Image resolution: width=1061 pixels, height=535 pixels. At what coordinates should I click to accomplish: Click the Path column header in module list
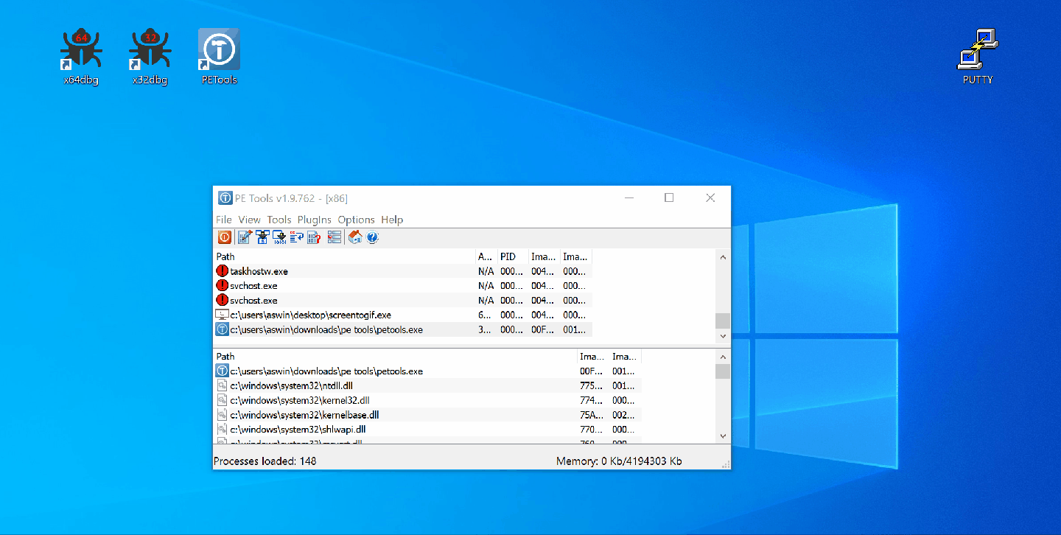[x=225, y=357]
